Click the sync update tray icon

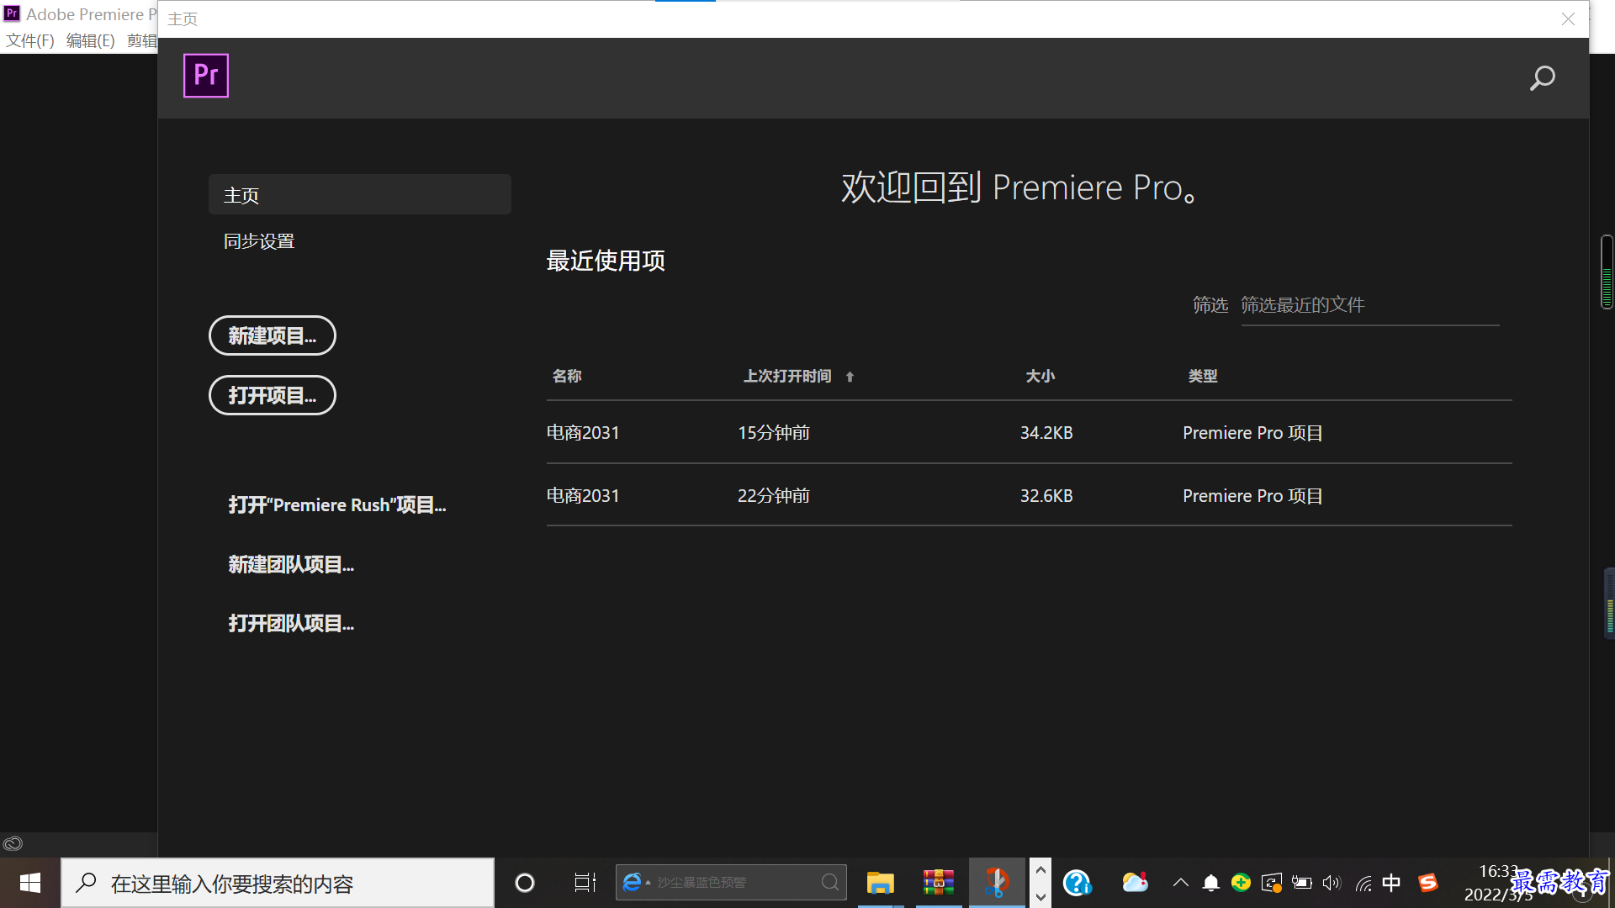pos(1272,883)
